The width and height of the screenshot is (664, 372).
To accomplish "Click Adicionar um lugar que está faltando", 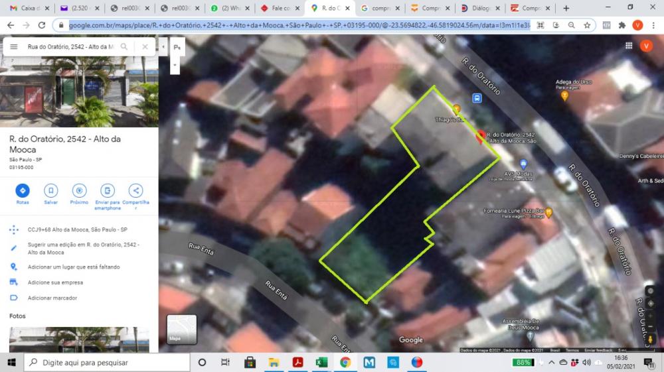I will 74,267.
